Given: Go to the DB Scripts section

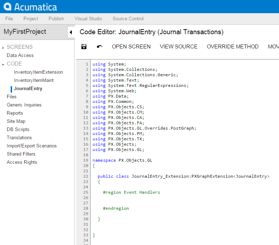Looking at the screenshot, I should coord(18,129).
